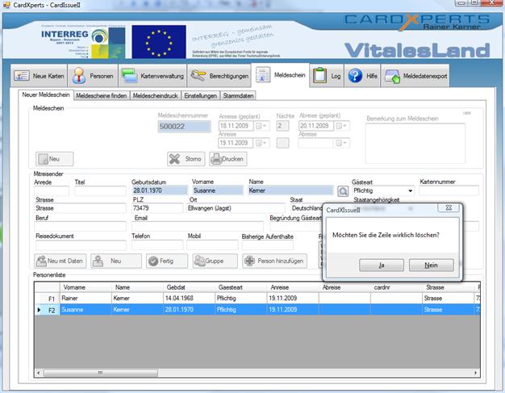This screenshot has width=505, height=393.
Task: Switch to Meldescheindruck sub-tab
Action: 155,96
